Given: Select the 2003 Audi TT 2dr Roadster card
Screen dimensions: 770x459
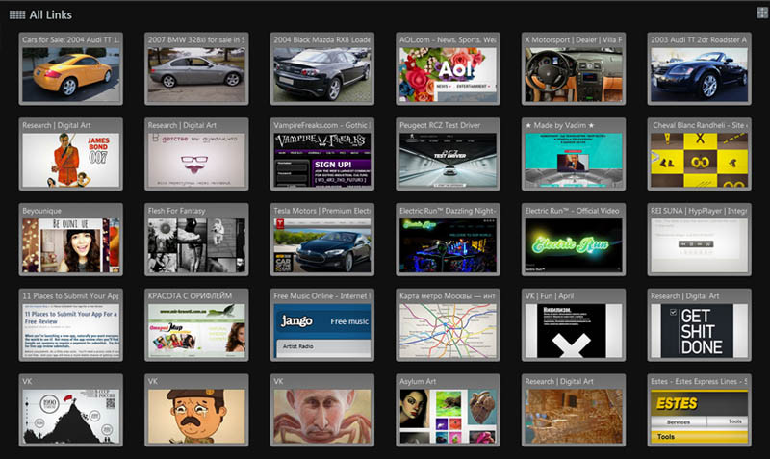Looking at the screenshot, I should (700, 68).
